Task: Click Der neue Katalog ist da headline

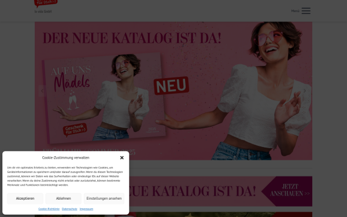Action: tap(132, 38)
